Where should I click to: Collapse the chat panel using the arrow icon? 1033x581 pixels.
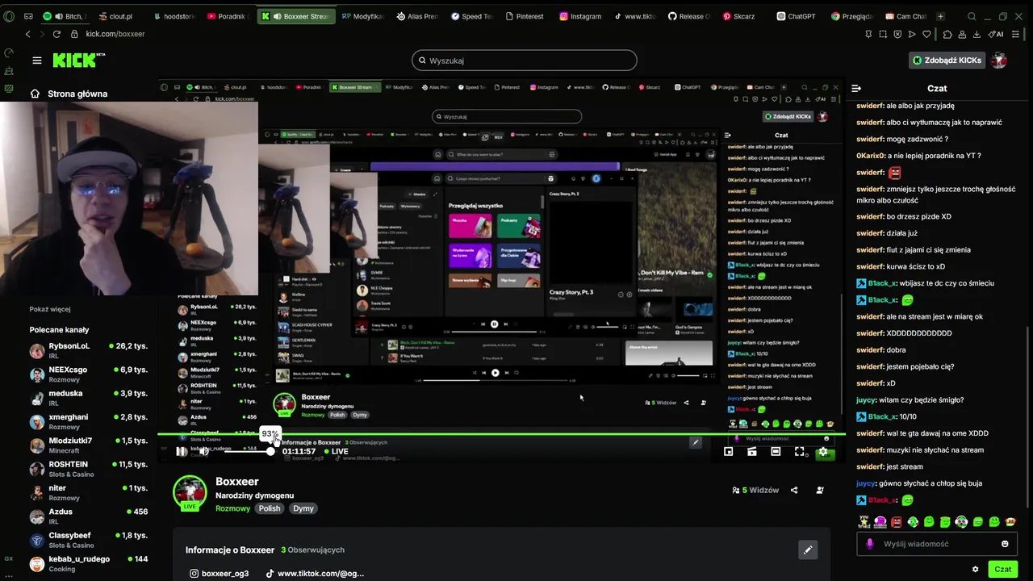pyautogui.click(x=856, y=88)
